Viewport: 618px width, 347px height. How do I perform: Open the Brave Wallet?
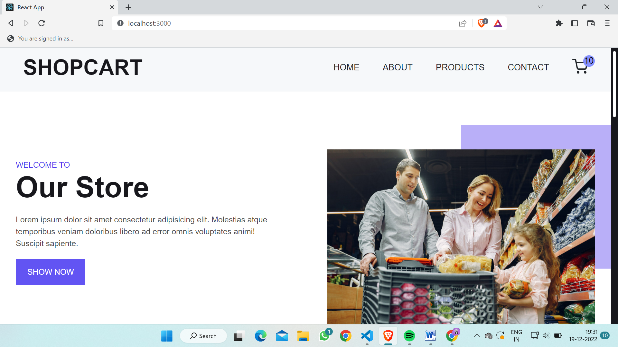coord(591,23)
